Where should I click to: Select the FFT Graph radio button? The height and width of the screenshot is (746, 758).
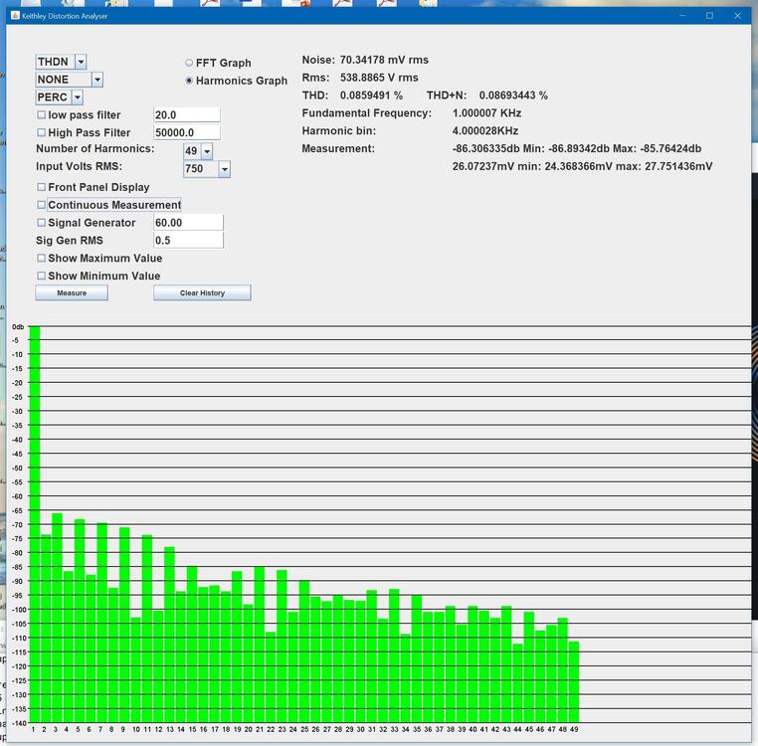[189, 63]
